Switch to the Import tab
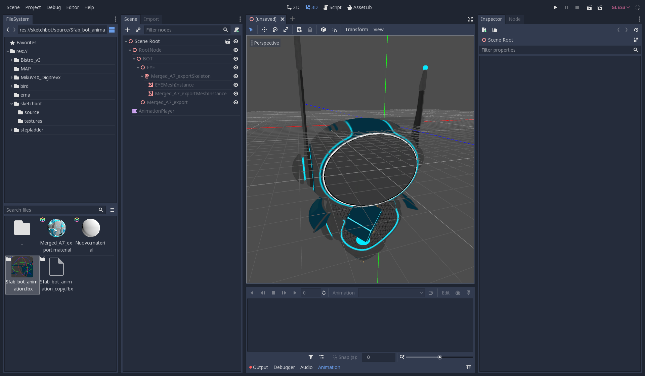 click(152, 19)
